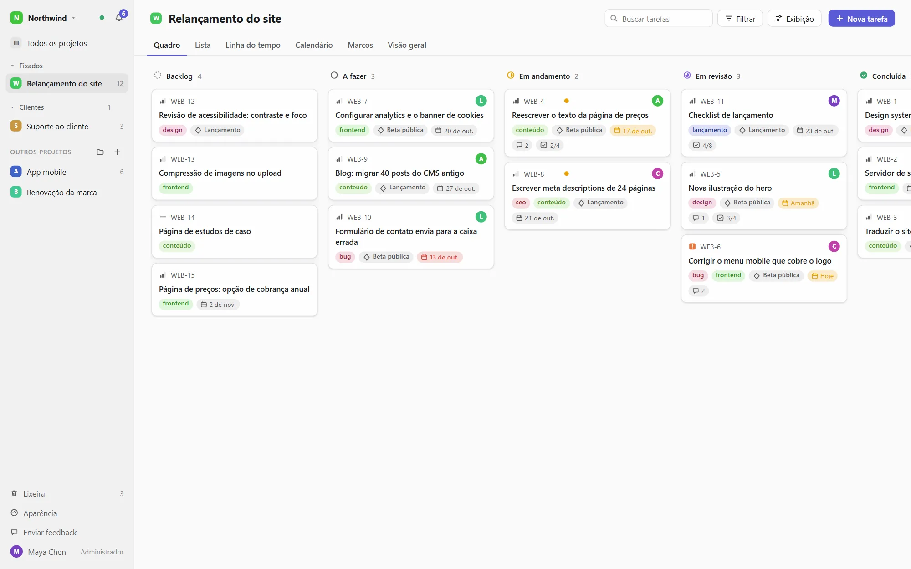911x569 pixels.
Task: Collapse the Fixados section
Action: tap(12, 66)
